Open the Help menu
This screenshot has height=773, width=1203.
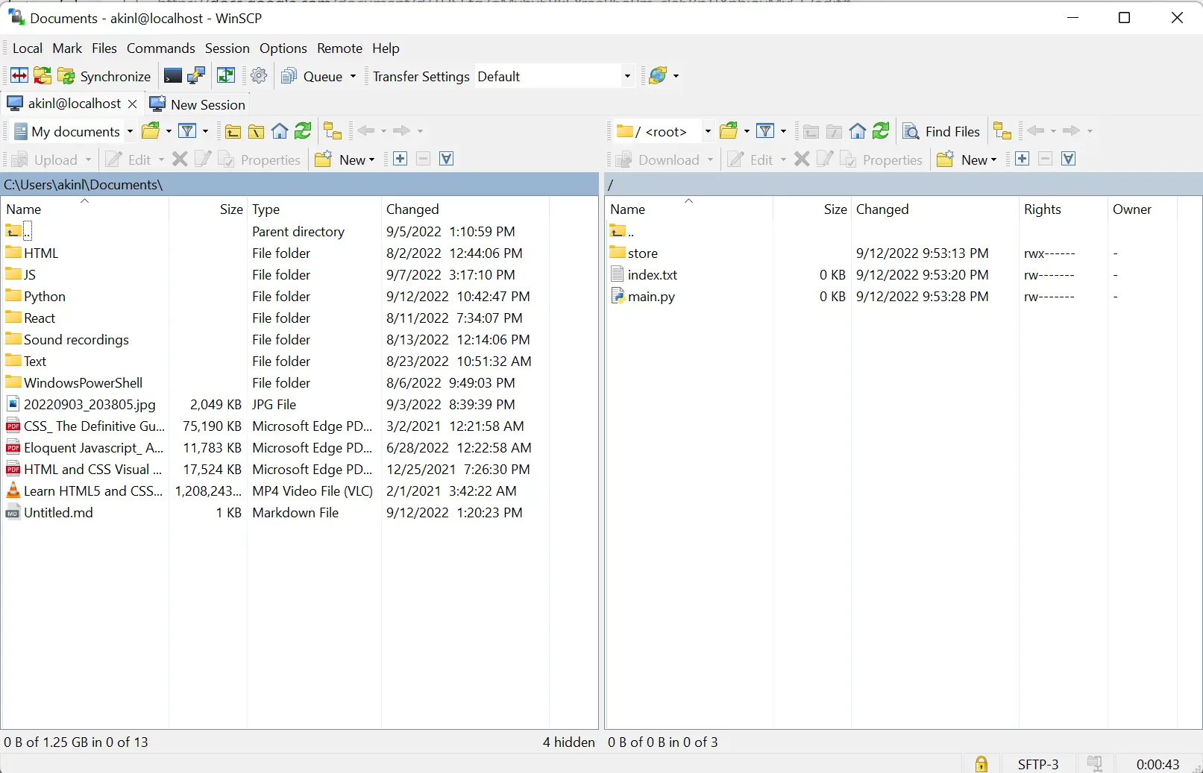tap(386, 48)
